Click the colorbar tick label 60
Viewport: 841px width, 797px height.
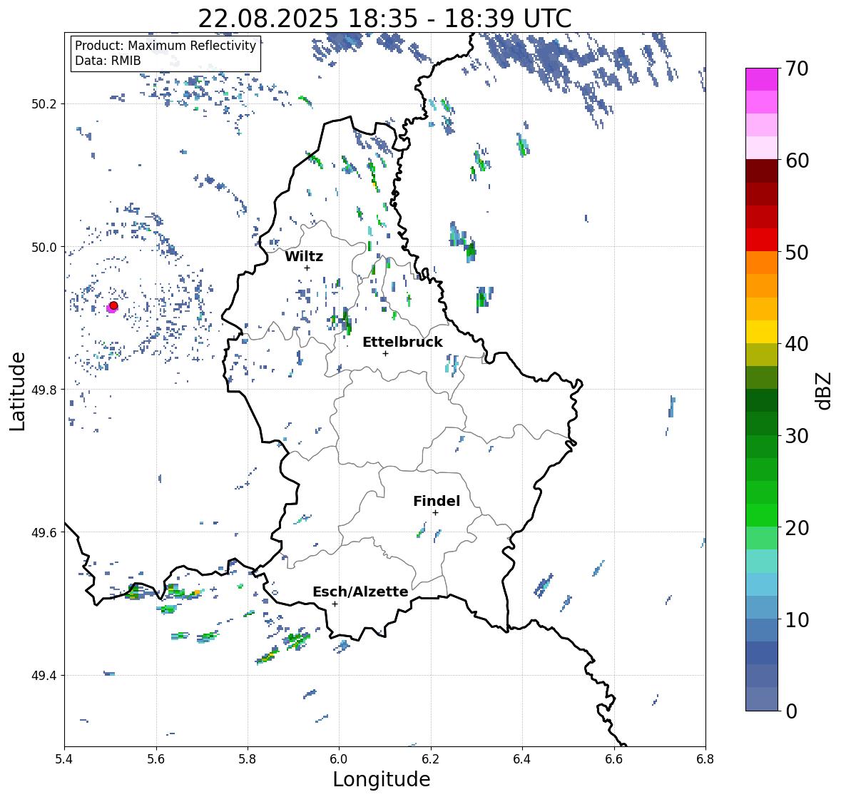point(797,161)
